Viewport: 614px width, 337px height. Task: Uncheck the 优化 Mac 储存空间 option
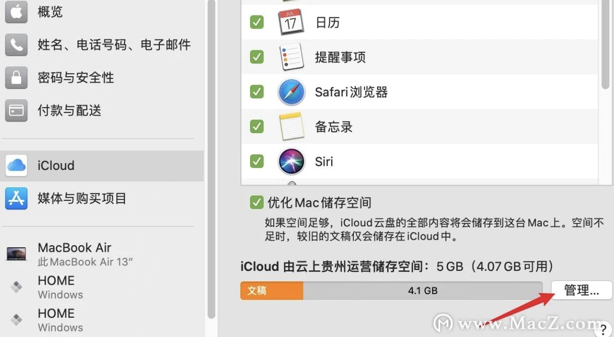pos(257,202)
